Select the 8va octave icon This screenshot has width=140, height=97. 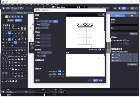coord(16,28)
